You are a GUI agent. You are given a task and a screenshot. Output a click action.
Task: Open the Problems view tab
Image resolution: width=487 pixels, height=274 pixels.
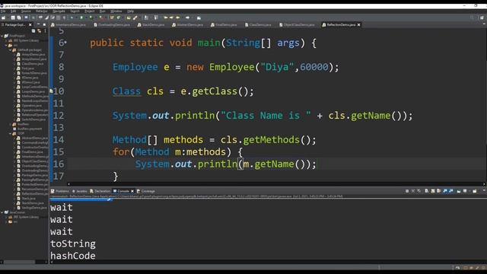[x=59, y=191]
